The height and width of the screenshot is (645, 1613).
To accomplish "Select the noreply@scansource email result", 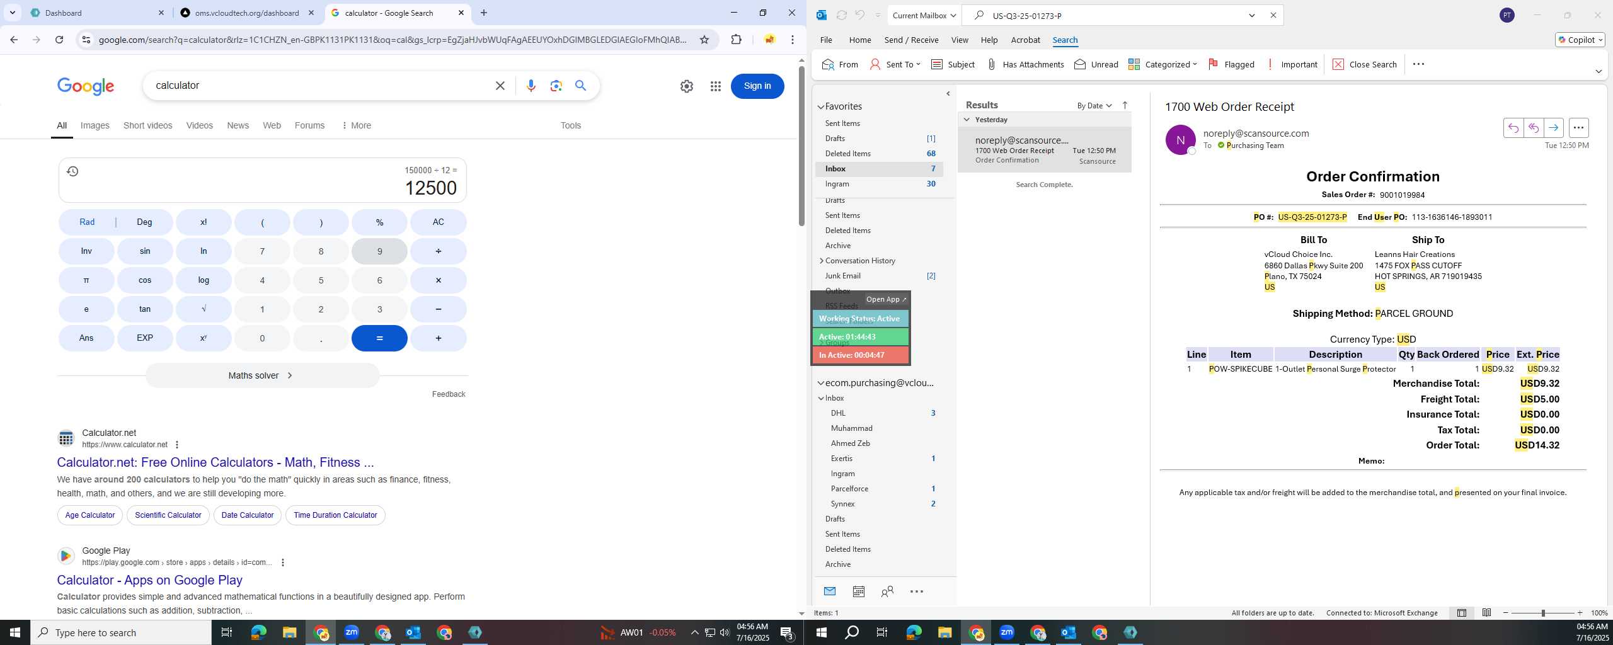I will tap(1044, 150).
